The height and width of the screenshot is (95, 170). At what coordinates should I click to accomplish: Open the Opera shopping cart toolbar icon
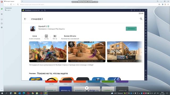click(162, 4)
